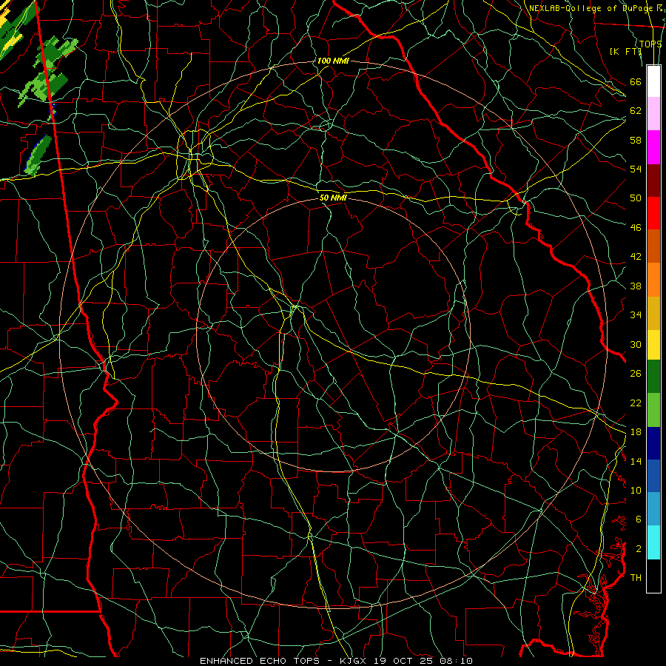
Task: Click the legend value 42
Action: click(636, 257)
